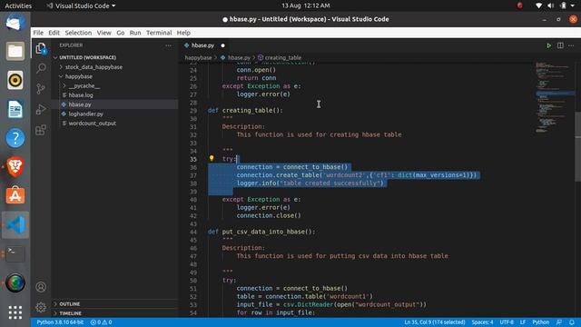Click Activities in the top bar
Viewport: 581px width, 327px height.
18,5
